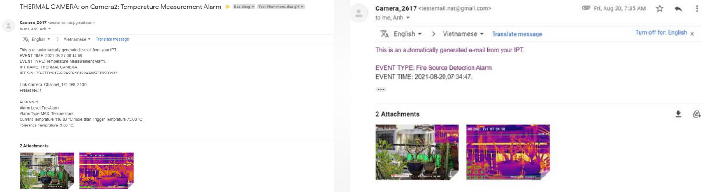Viewport: 713px width, 192px height.
Task: Click the important marker beside the subject
Action: 227,7
